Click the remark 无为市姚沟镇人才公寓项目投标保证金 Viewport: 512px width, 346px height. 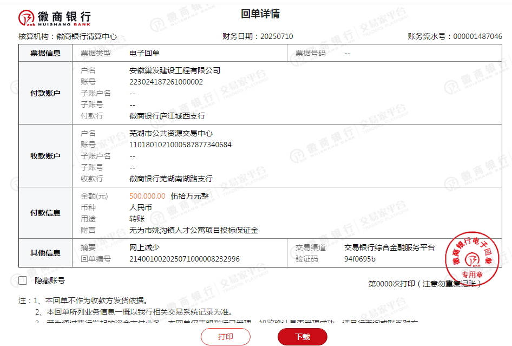coord(194,230)
